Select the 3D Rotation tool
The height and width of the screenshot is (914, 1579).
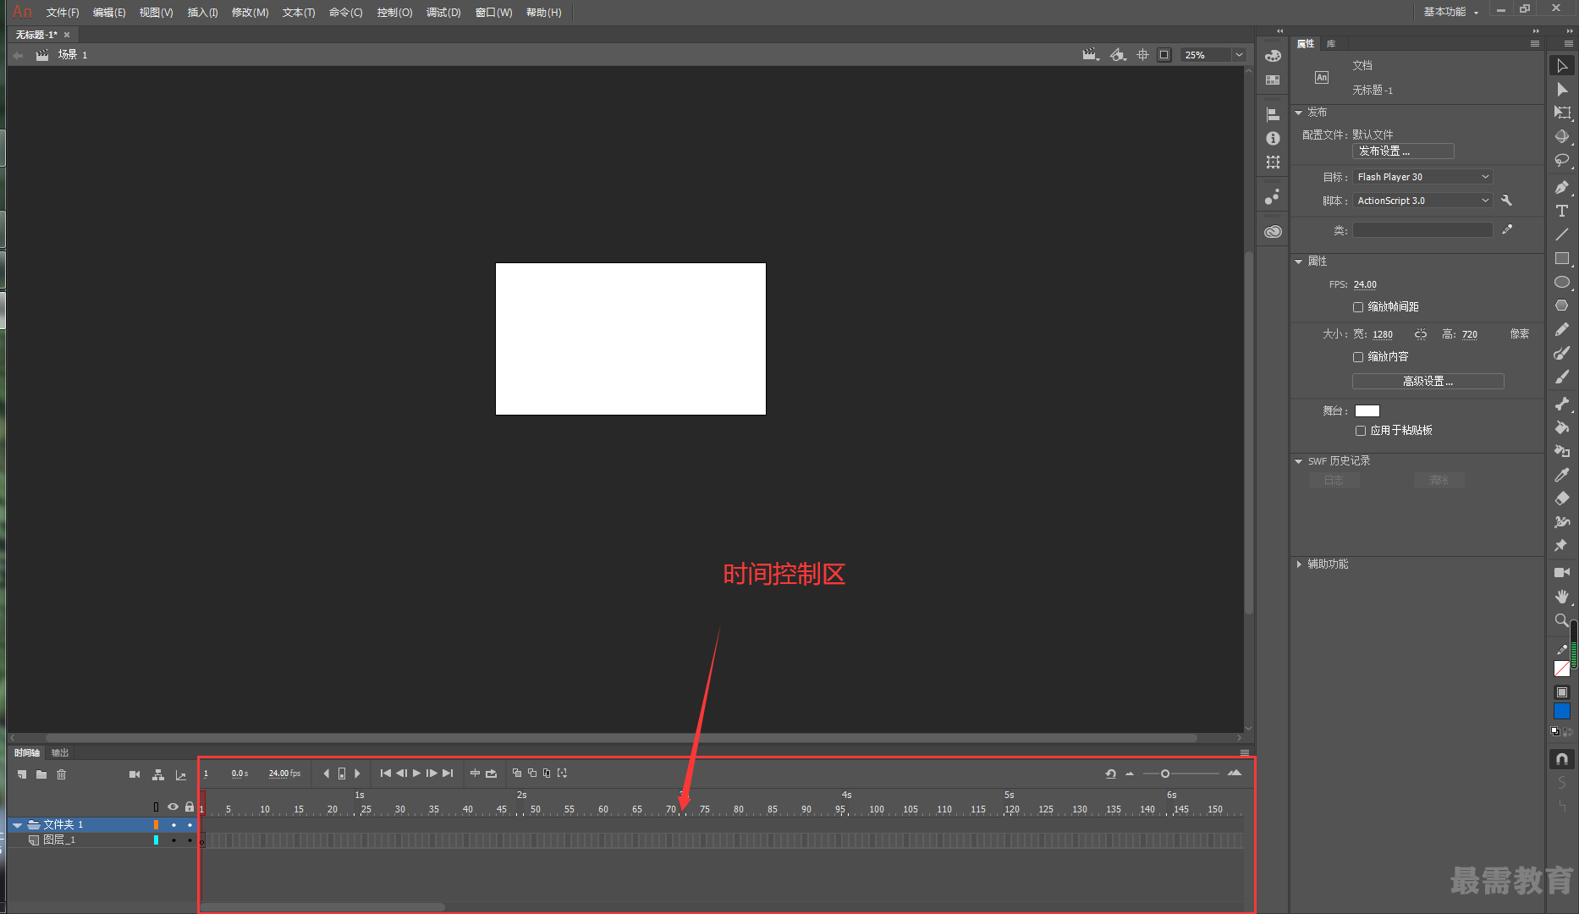pos(1562,136)
